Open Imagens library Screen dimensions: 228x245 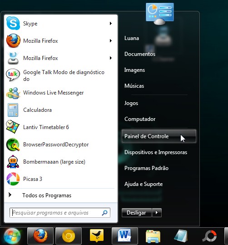click(x=134, y=70)
